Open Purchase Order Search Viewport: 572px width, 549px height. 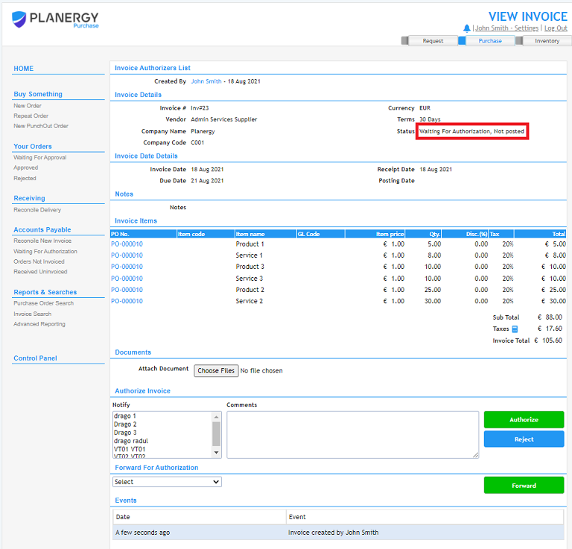pyautogui.click(x=43, y=303)
